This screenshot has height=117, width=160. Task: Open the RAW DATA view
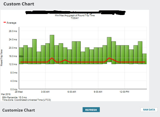149,110
